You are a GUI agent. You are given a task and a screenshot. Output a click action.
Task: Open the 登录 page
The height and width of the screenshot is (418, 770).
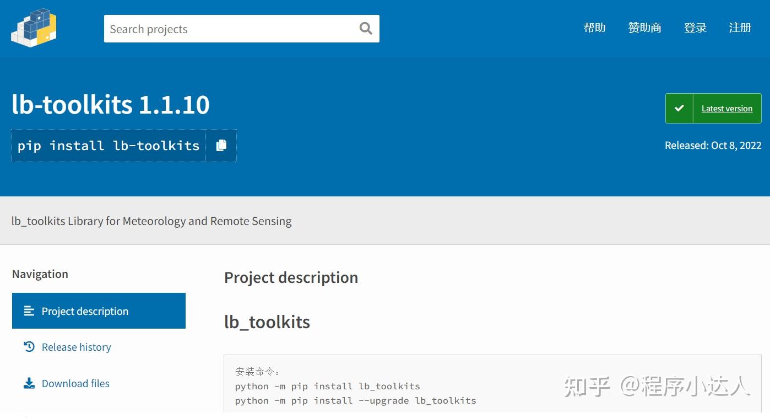click(695, 28)
